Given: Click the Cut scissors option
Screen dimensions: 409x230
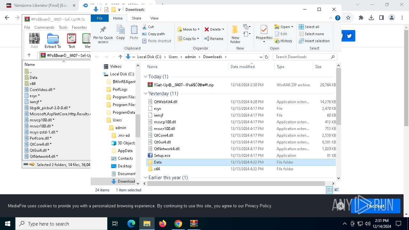Looking at the screenshot, I should [x=148, y=27].
